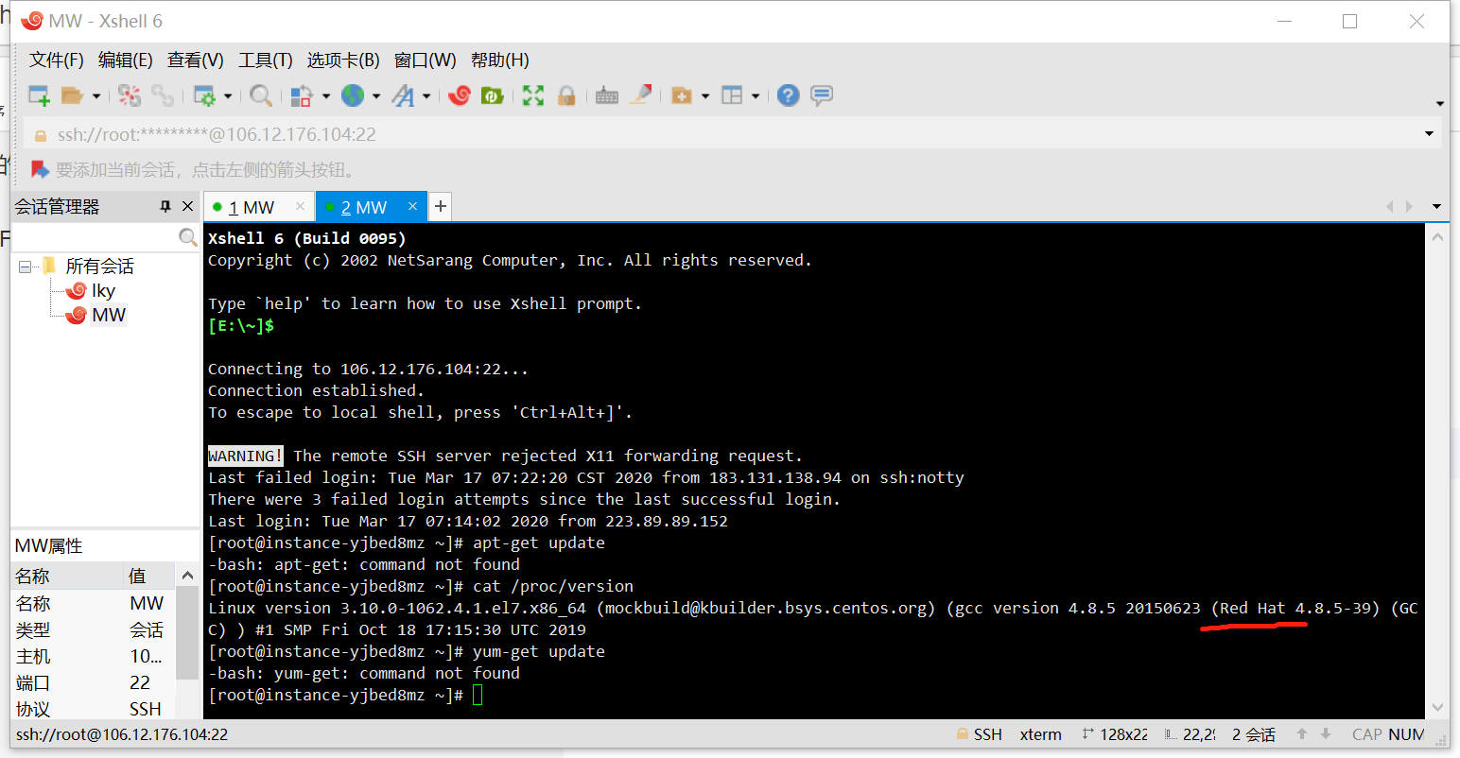Click the new tab plus button
The width and height of the screenshot is (1460, 758).
(440, 206)
